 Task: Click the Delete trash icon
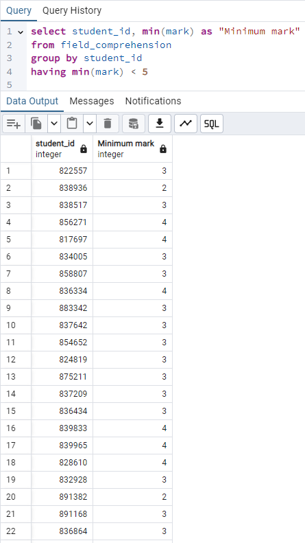108,124
